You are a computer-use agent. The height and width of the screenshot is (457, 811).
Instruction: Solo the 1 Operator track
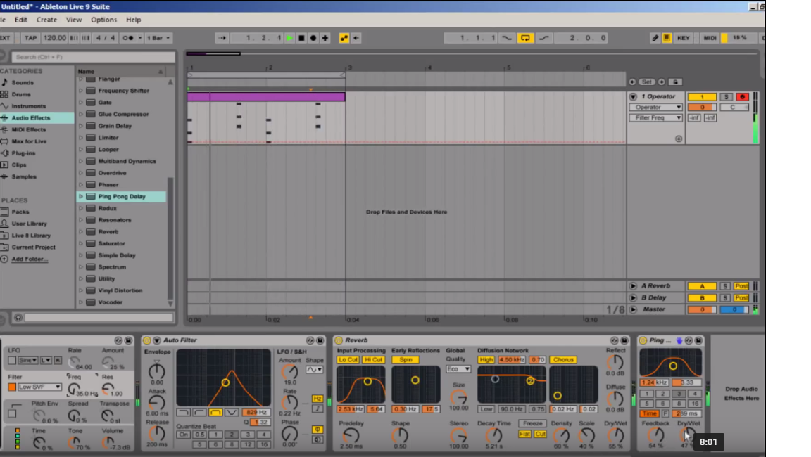[727, 96]
